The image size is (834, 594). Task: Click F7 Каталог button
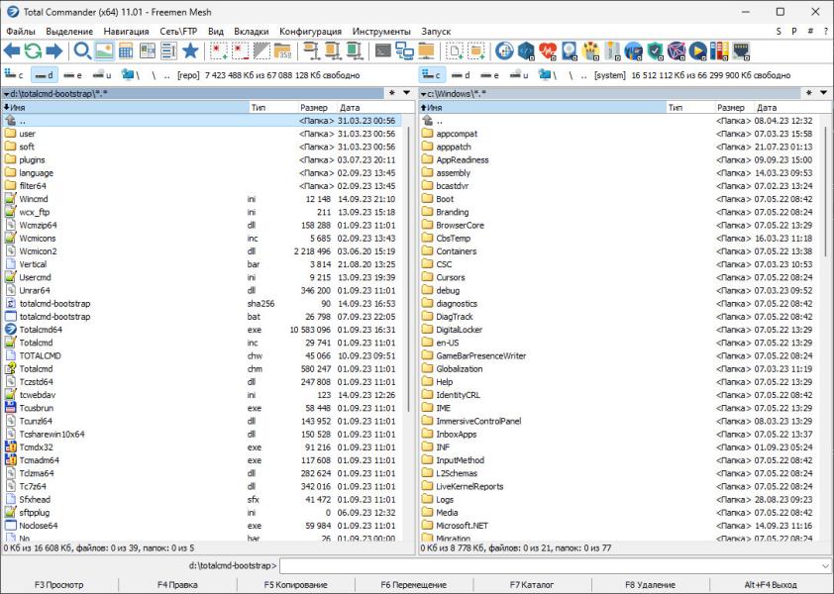[x=532, y=585]
